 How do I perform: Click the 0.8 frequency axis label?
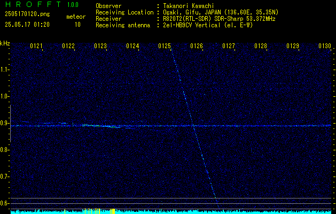5,150
